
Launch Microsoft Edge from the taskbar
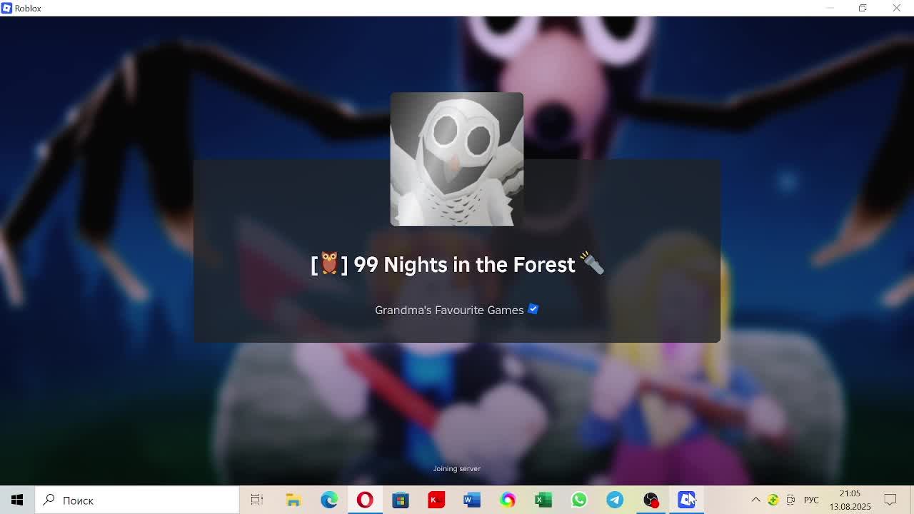329,500
